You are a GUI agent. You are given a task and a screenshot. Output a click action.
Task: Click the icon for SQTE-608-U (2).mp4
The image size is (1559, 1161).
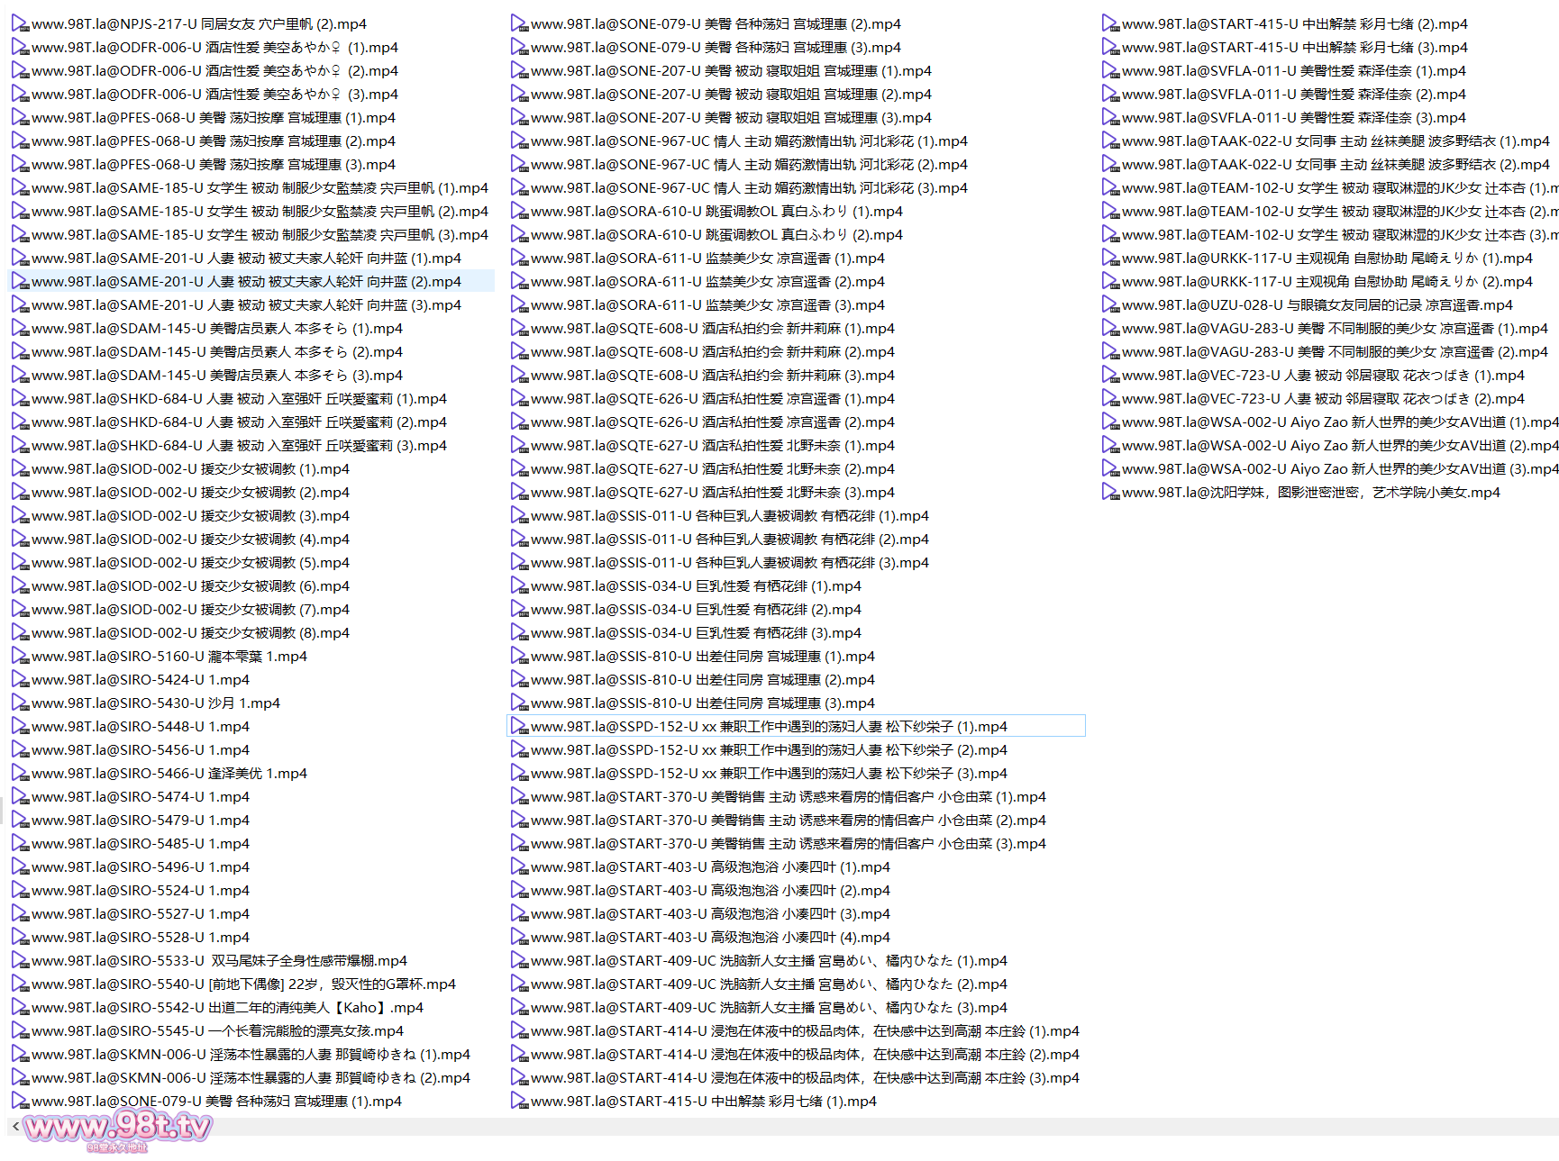point(519,352)
